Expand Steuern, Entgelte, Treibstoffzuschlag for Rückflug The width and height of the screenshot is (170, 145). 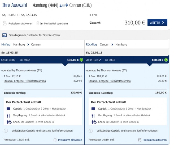click(x=110, y=81)
